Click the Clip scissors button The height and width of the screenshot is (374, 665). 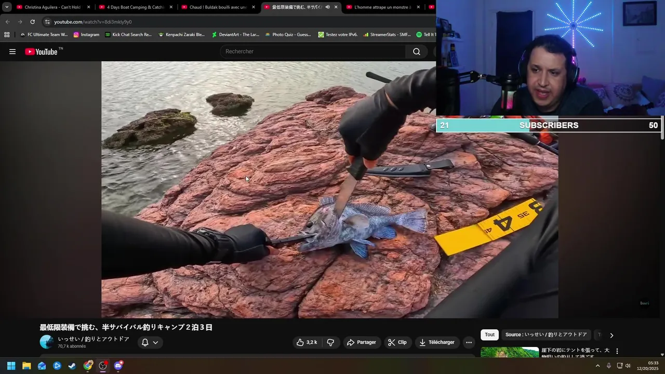click(x=397, y=342)
